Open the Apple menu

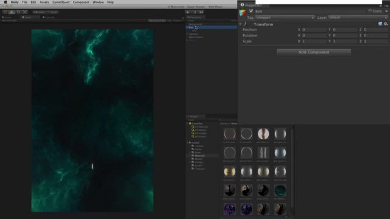pyautogui.click(x=5, y=2)
